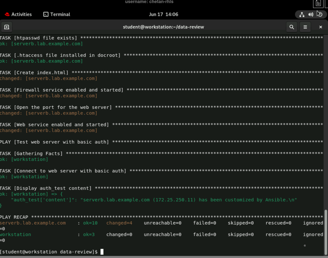Open the Terminal application menu
The height and width of the screenshot is (258, 328).
[57, 14]
